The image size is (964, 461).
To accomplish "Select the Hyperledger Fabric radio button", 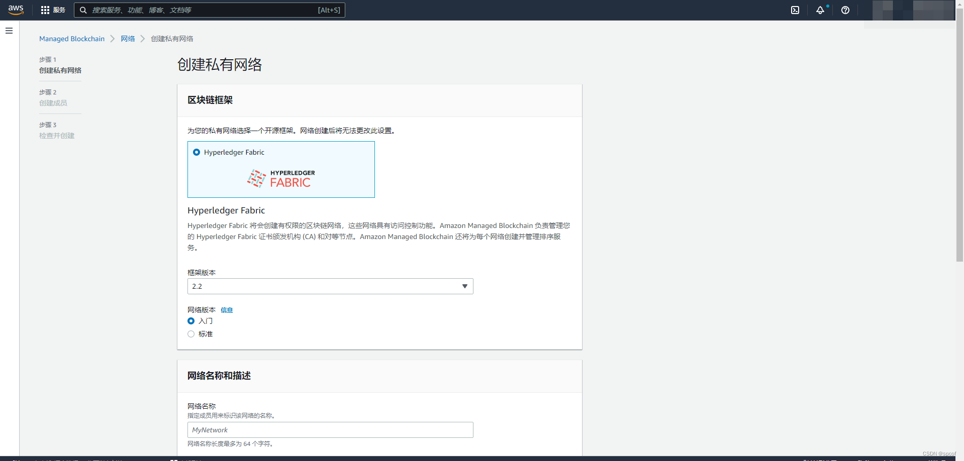I will (197, 152).
